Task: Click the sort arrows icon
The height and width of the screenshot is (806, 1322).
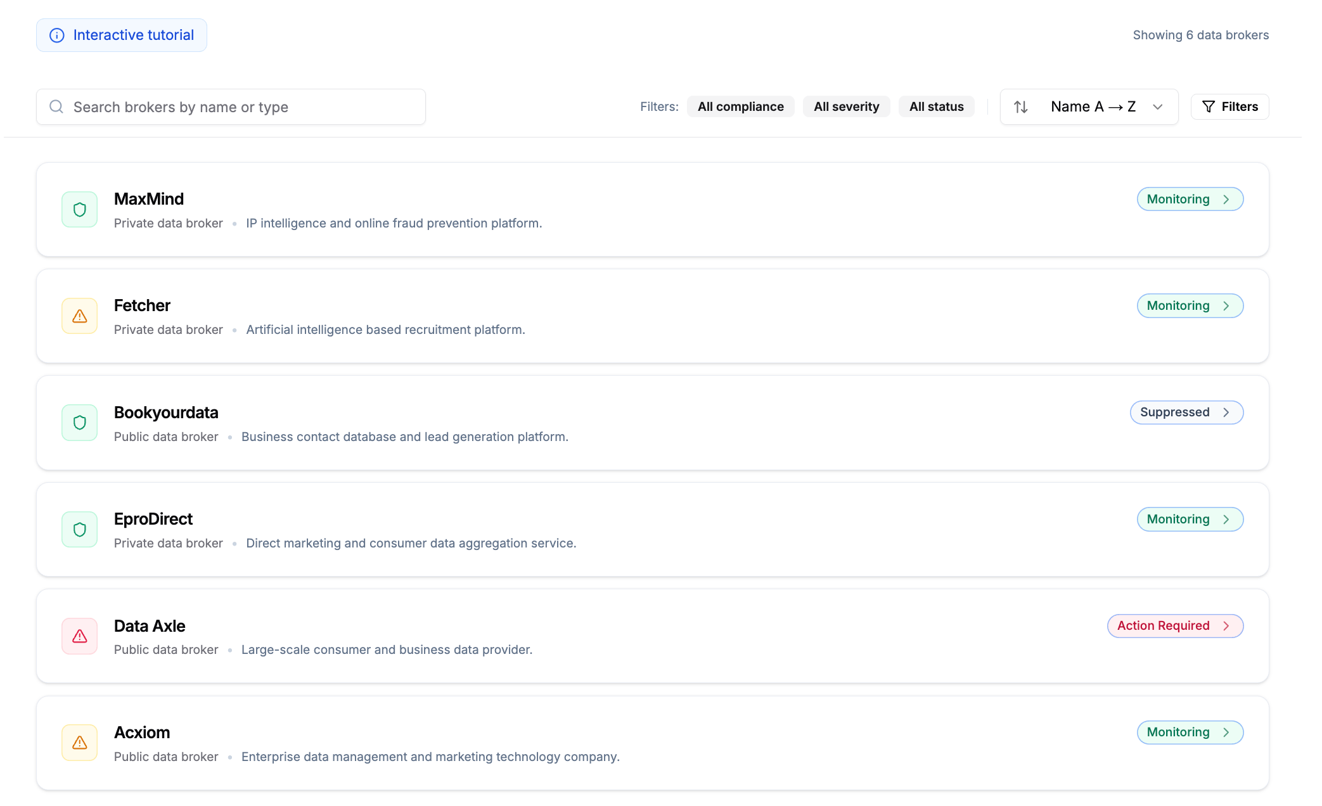Action: pos(1020,107)
